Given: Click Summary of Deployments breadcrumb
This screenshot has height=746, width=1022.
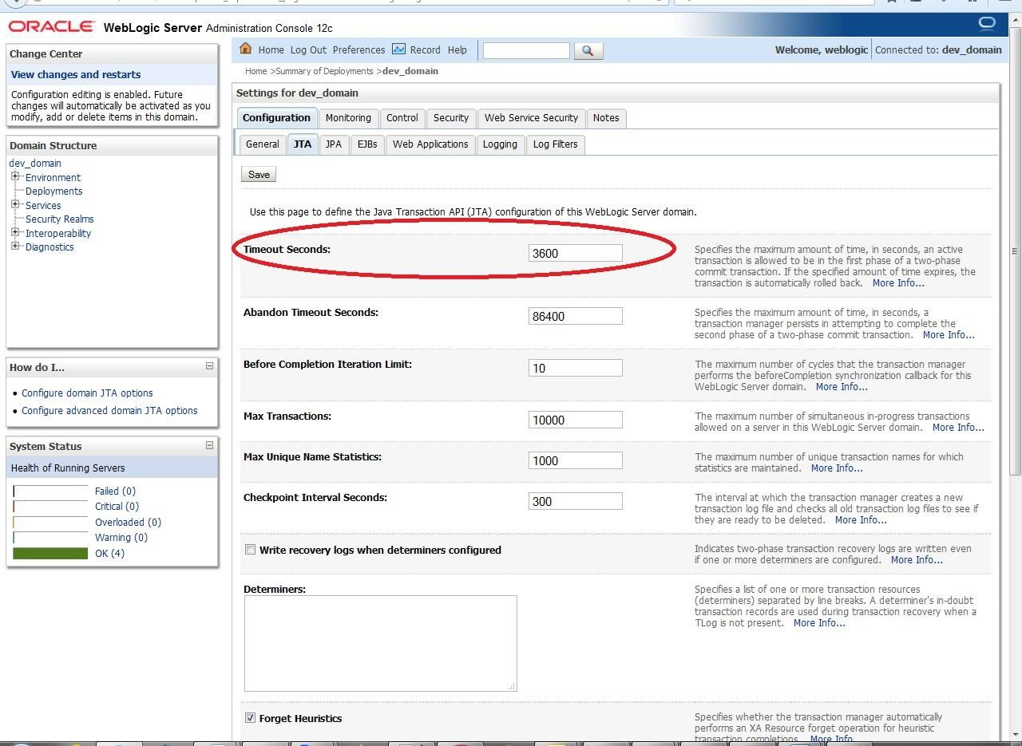Looking at the screenshot, I should [324, 71].
